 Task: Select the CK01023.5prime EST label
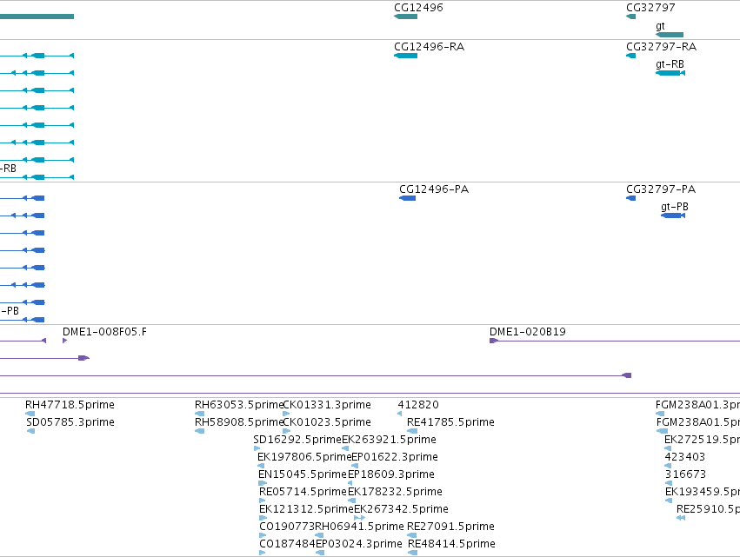(327, 422)
